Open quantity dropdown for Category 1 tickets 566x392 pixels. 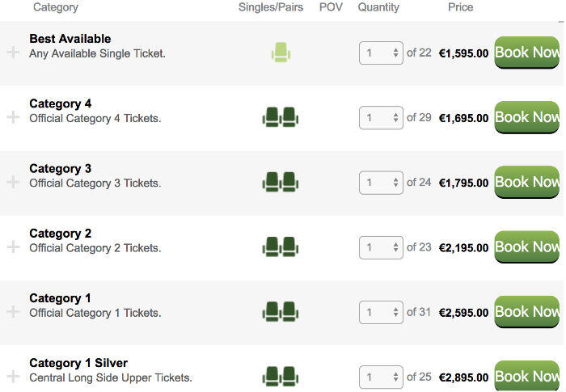click(x=381, y=312)
